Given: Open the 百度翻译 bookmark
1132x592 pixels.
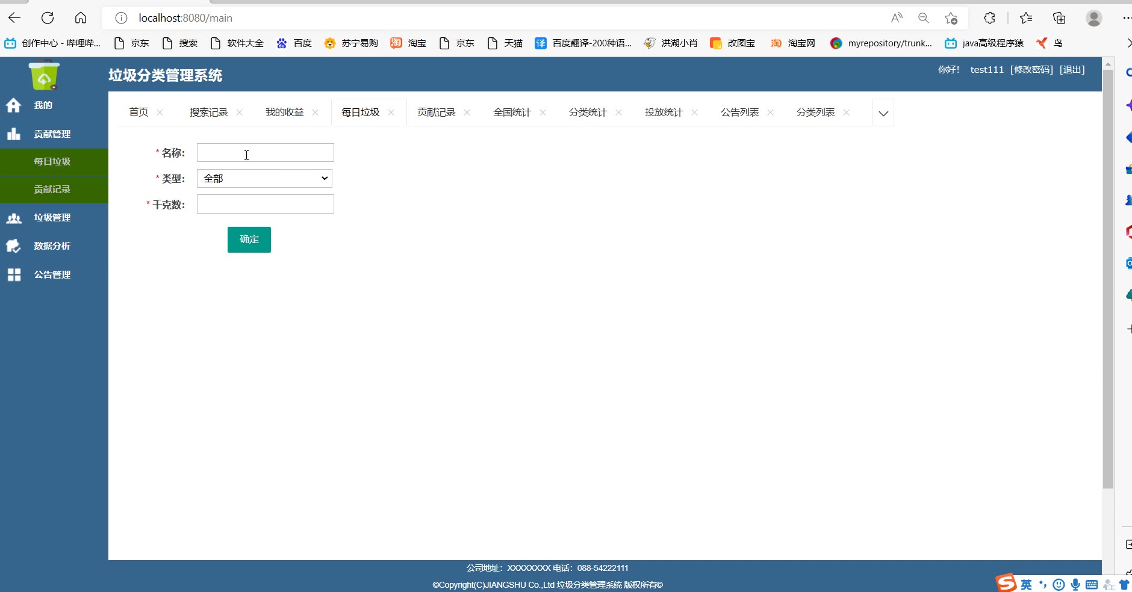Looking at the screenshot, I should [583, 43].
